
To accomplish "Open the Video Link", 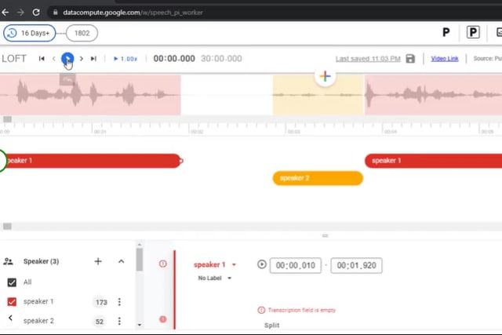I will coord(445,59).
